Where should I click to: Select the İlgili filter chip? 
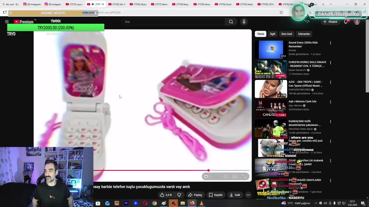(272, 34)
